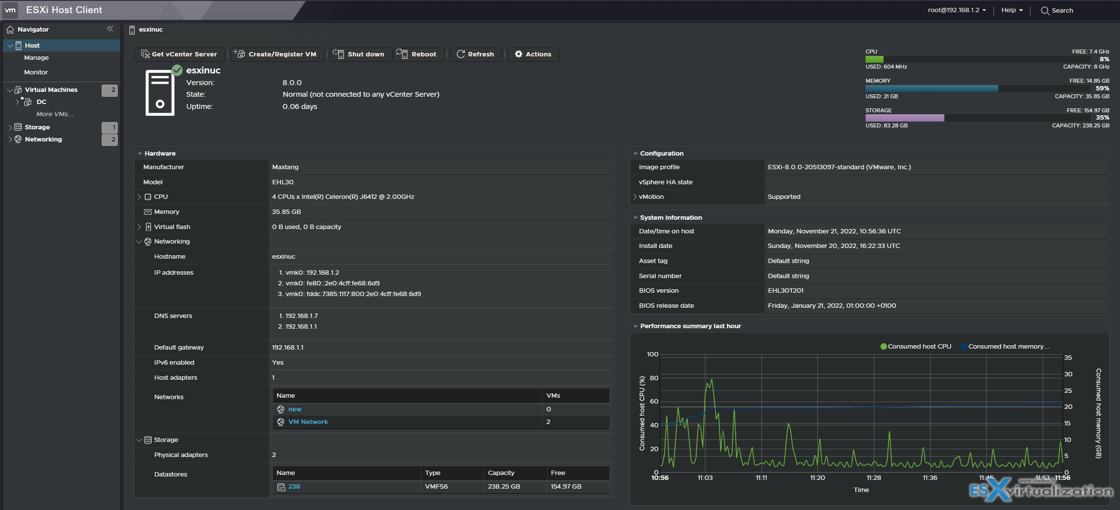This screenshot has width=1120, height=510.
Task: Collapse the Navigator panel with double-chevron icon
Action: [110, 29]
